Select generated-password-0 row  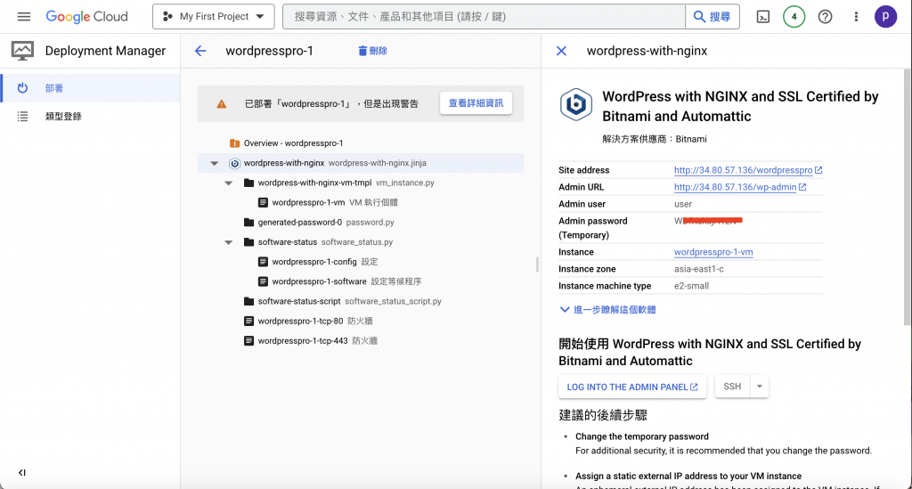361,222
